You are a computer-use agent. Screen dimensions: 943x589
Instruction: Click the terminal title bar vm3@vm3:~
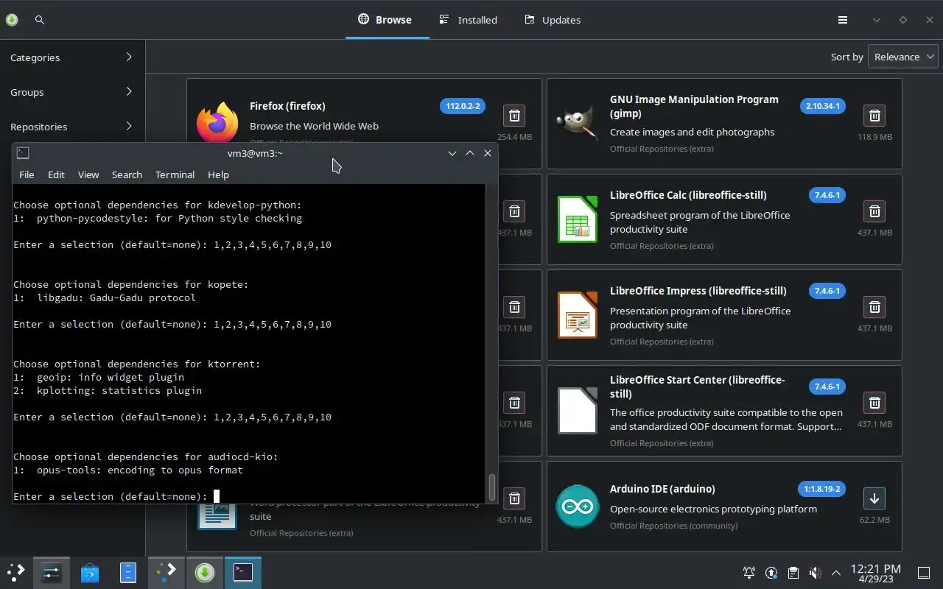pos(255,153)
